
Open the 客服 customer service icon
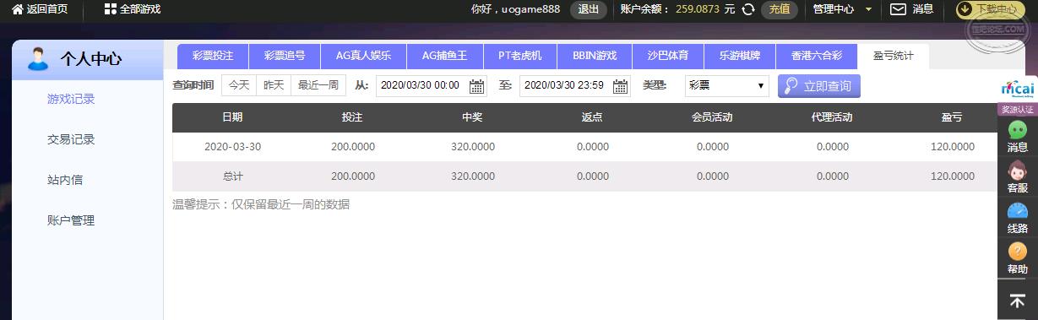point(1018,171)
